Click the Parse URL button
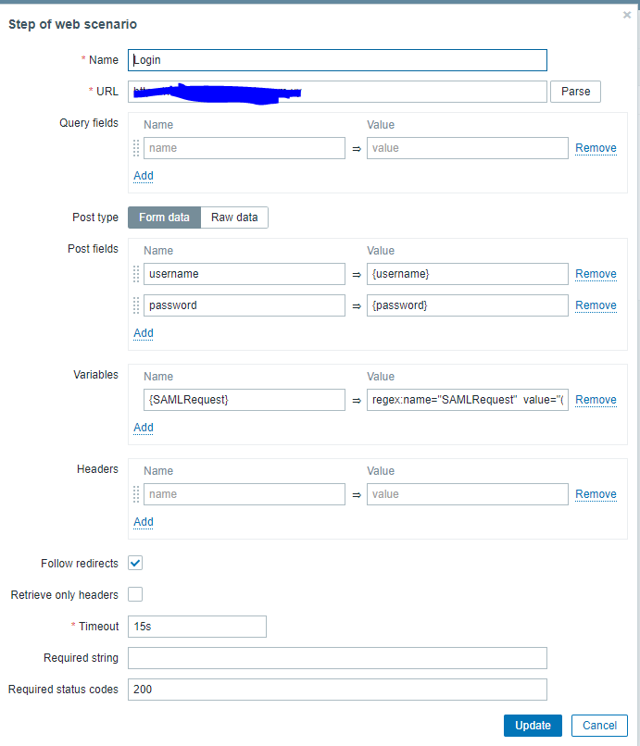 [x=575, y=92]
